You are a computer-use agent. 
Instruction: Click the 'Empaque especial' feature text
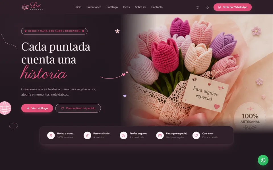click(176, 133)
